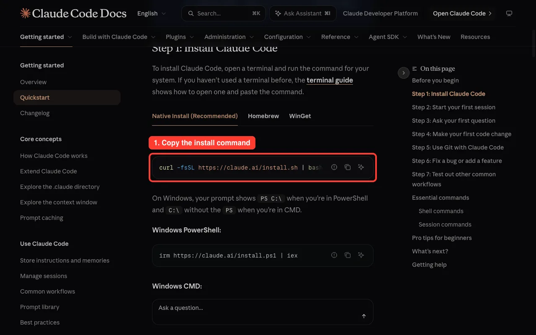Jump to Essential commands section
The height and width of the screenshot is (335, 536).
pyautogui.click(x=441, y=198)
